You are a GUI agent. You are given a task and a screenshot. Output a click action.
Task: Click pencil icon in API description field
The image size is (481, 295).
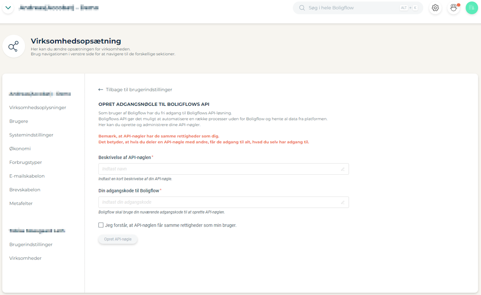pos(343,169)
